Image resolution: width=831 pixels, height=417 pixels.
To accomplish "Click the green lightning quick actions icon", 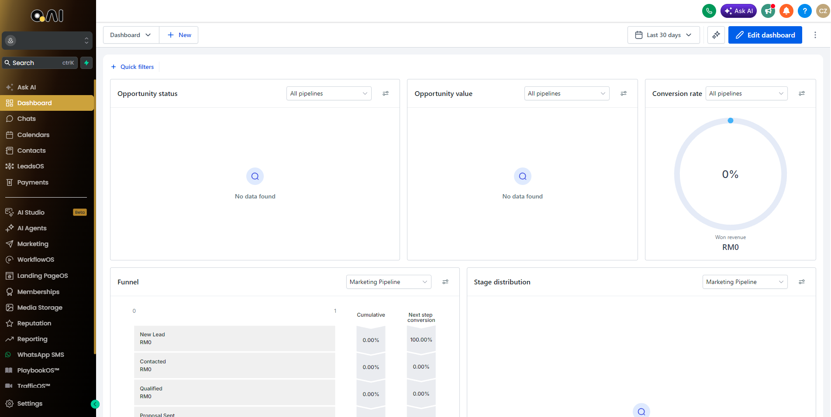I will pyautogui.click(x=86, y=63).
